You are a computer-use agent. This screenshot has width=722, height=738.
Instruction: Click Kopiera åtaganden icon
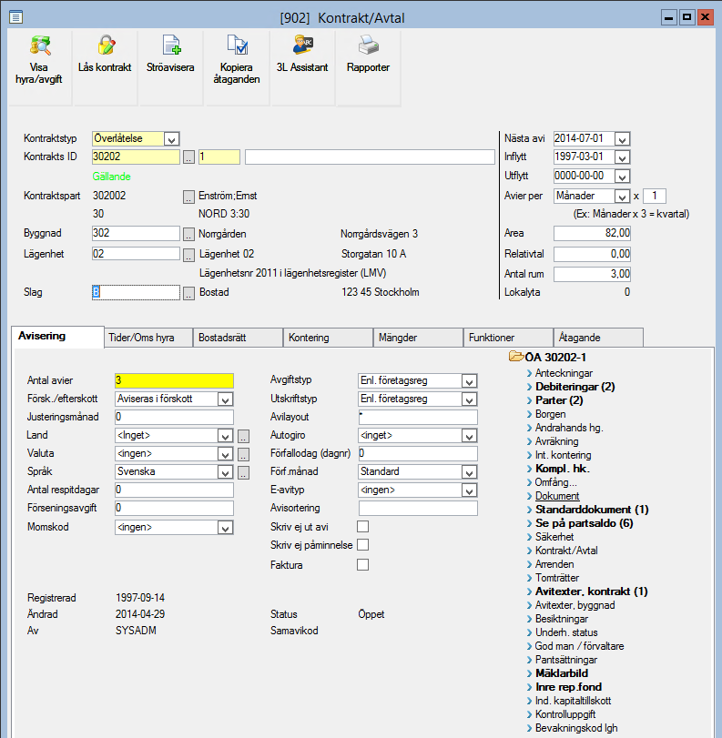tap(238, 45)
